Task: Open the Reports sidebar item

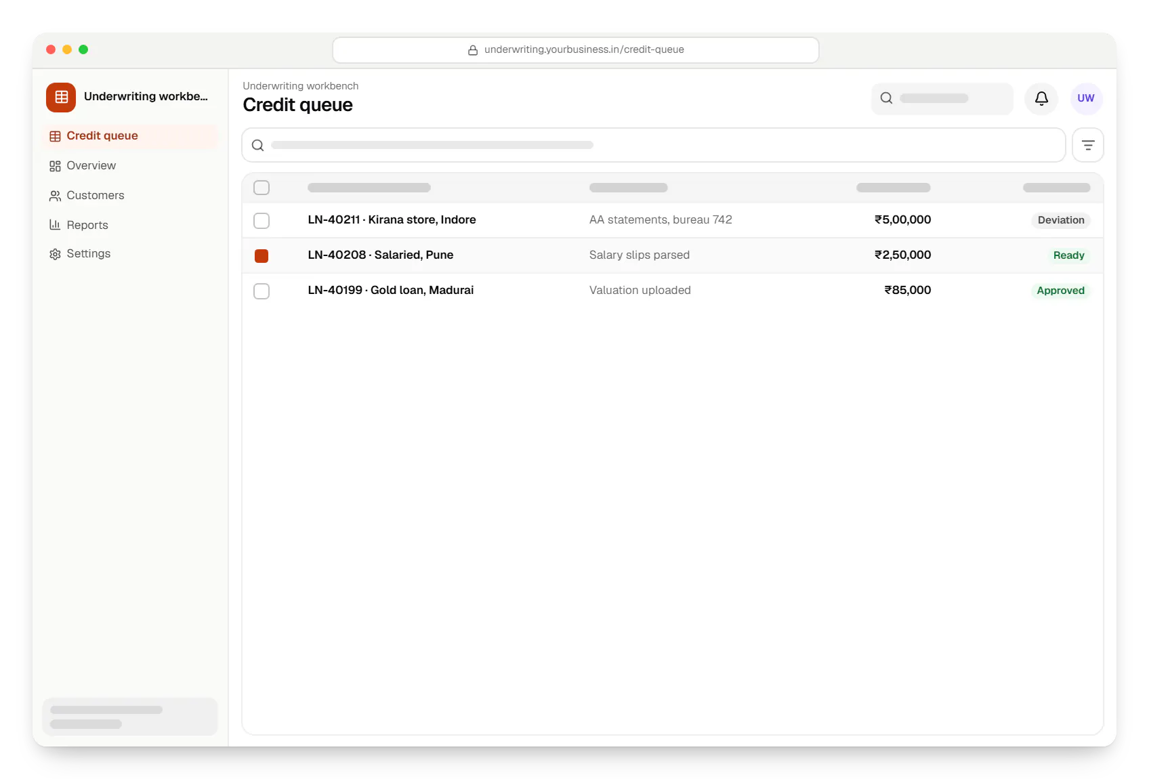Action: (x=130, y=225)
